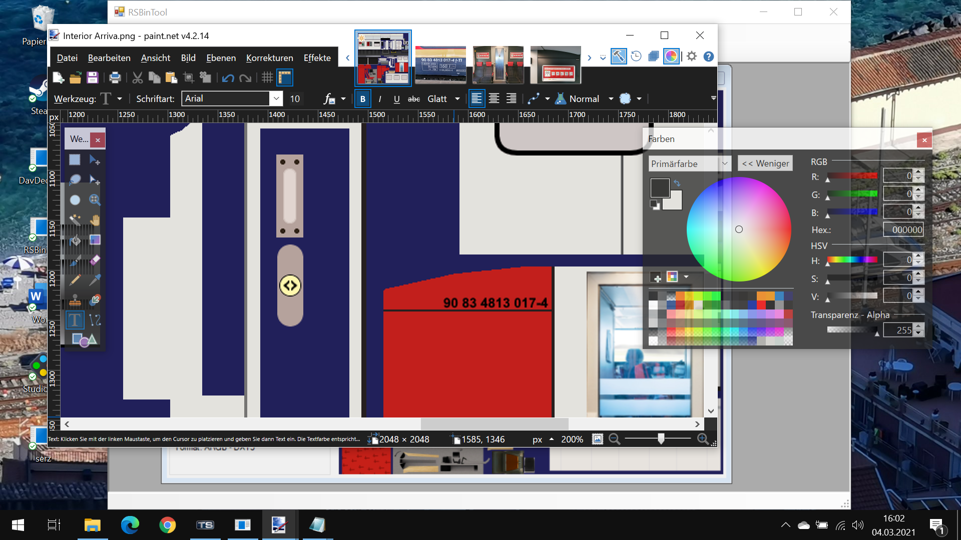Toggle the pixel grid display
This screenshot has width=961, height=540.
pos(267,77)
